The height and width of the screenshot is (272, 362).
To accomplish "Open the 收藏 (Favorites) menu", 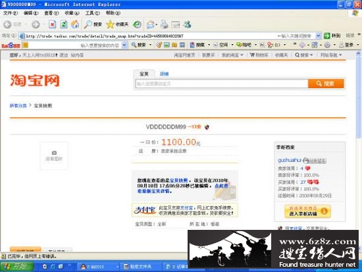I will click(x=72, y=13).
